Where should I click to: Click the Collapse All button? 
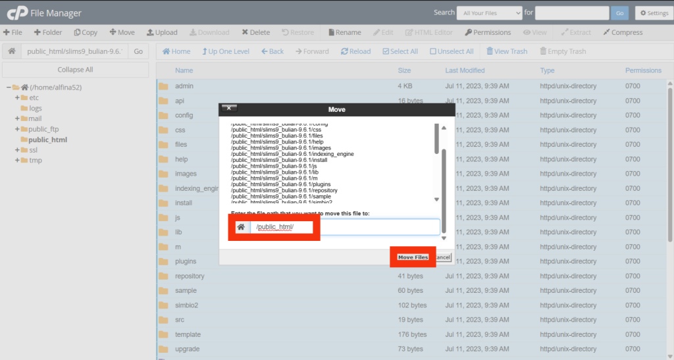[75, 70]
